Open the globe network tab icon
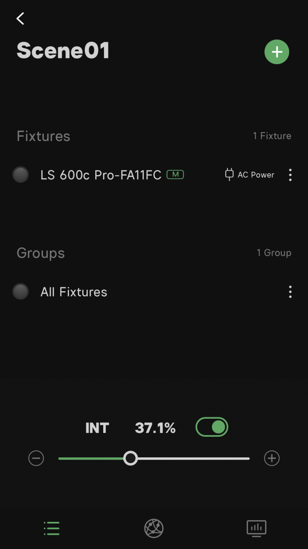The image size is (308, 549). point(154,528)
